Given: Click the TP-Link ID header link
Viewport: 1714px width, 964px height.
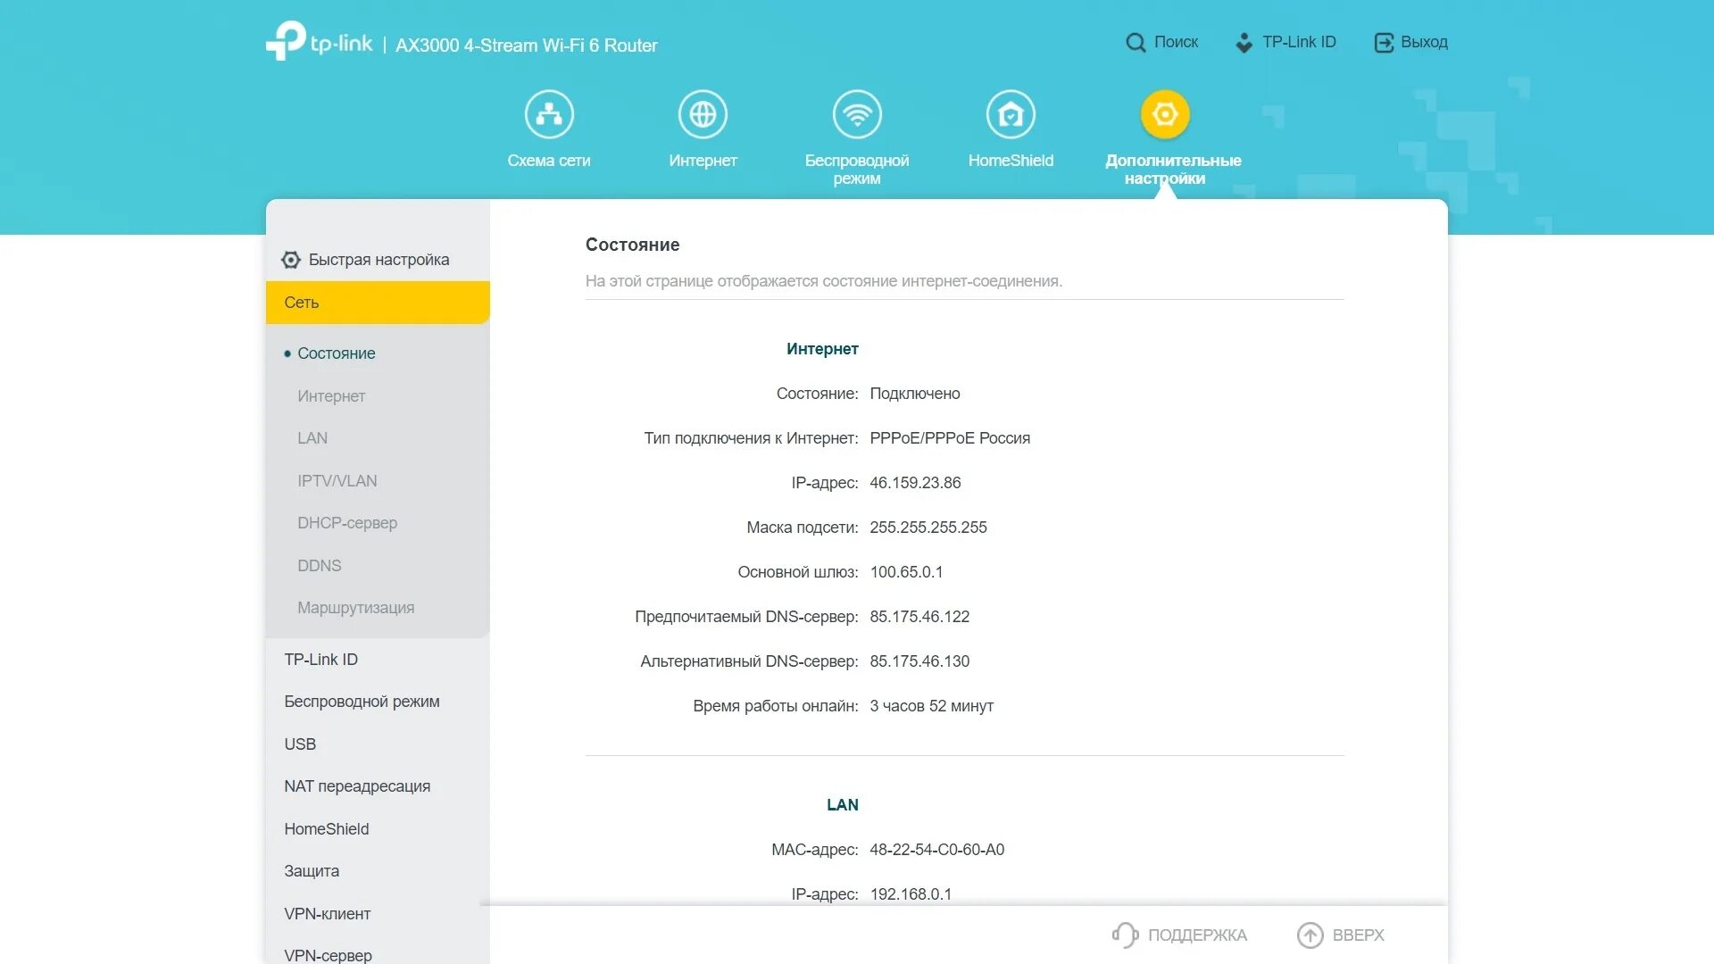Looking at the screenshot, I should click(1299, 42).
